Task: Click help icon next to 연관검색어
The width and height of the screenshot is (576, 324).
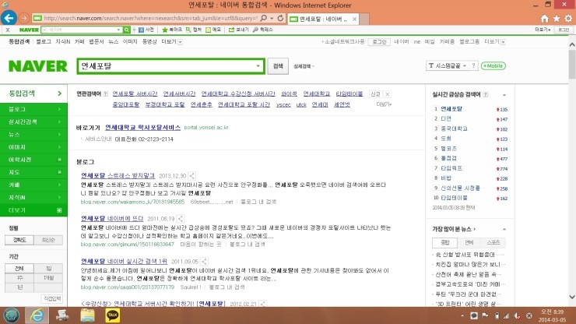Action: tap(105, 94)
